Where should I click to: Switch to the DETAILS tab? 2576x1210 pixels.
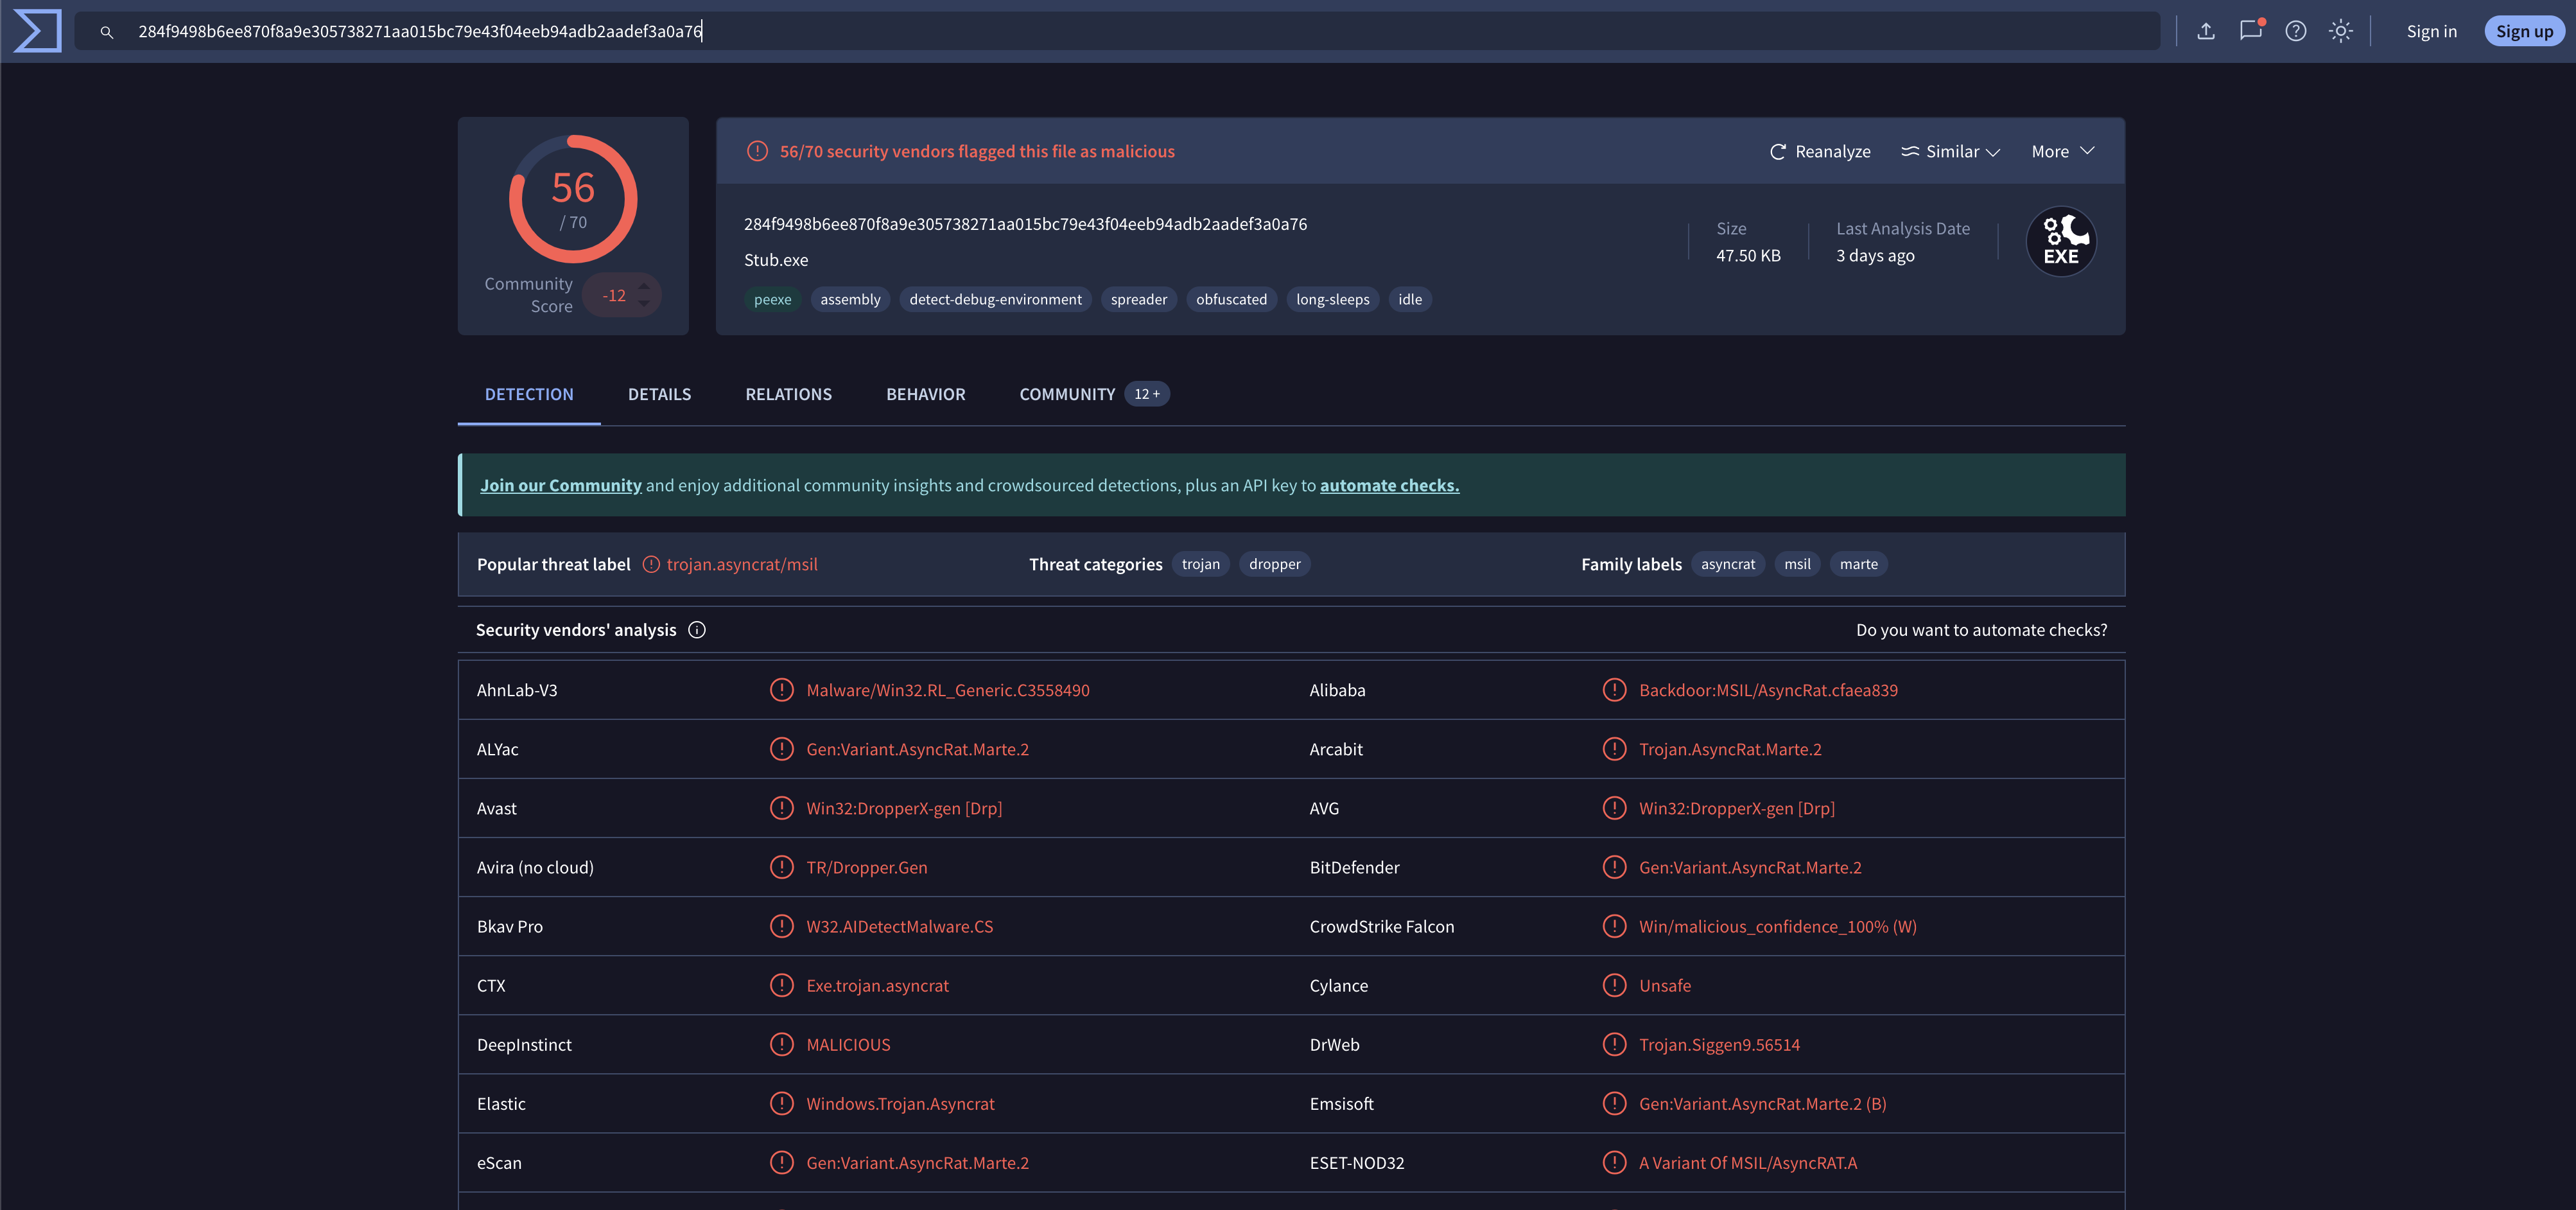[659, 394]
